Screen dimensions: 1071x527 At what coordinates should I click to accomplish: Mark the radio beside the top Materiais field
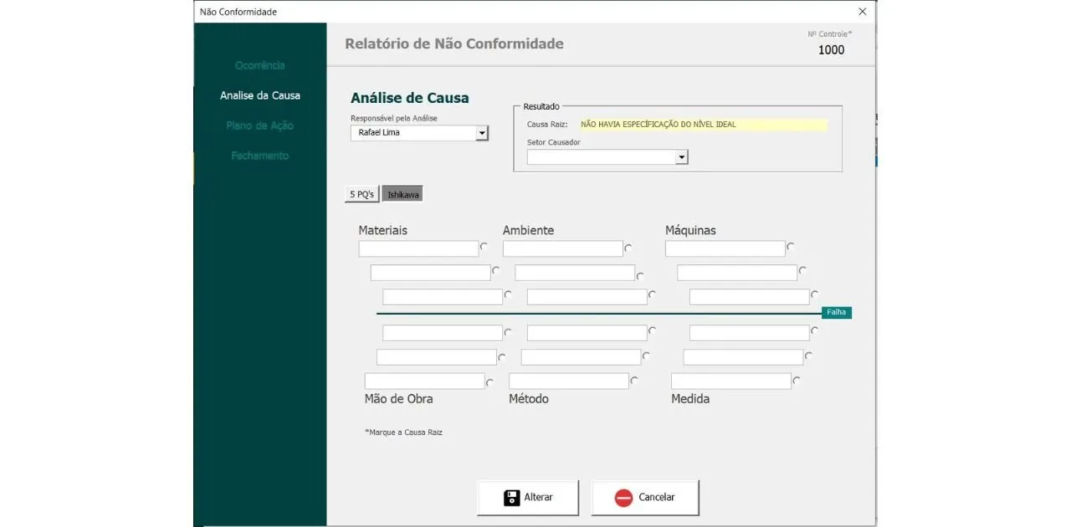(482, 248)
